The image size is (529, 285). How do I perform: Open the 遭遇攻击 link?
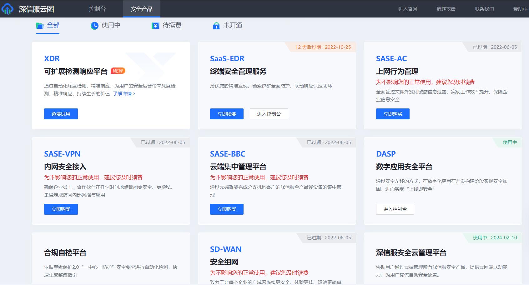tap(446, 9)
